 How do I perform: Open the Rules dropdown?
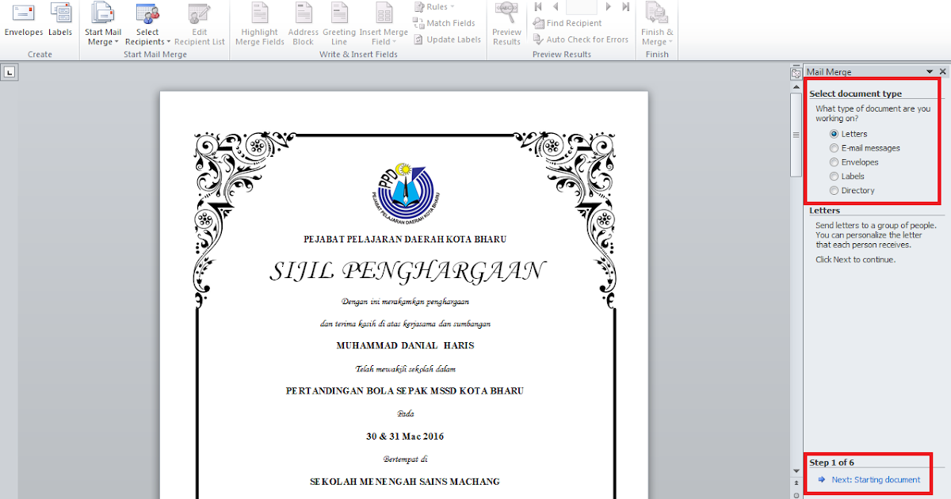[x=434, y=6]
